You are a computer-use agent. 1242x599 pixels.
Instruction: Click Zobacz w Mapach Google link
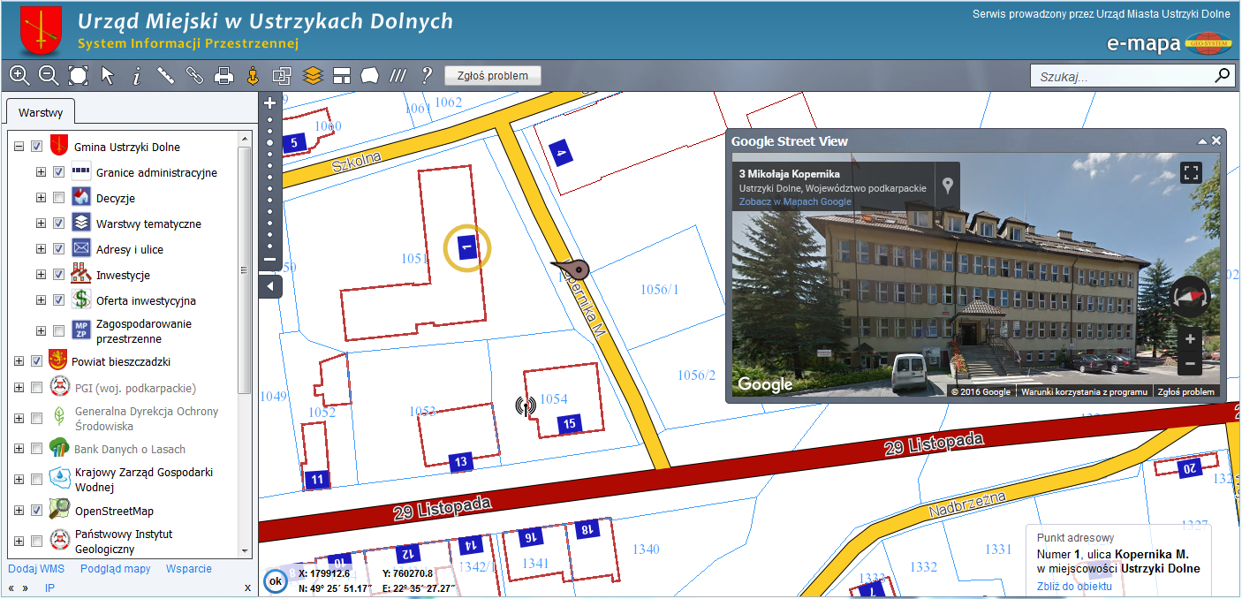[795, 201]
